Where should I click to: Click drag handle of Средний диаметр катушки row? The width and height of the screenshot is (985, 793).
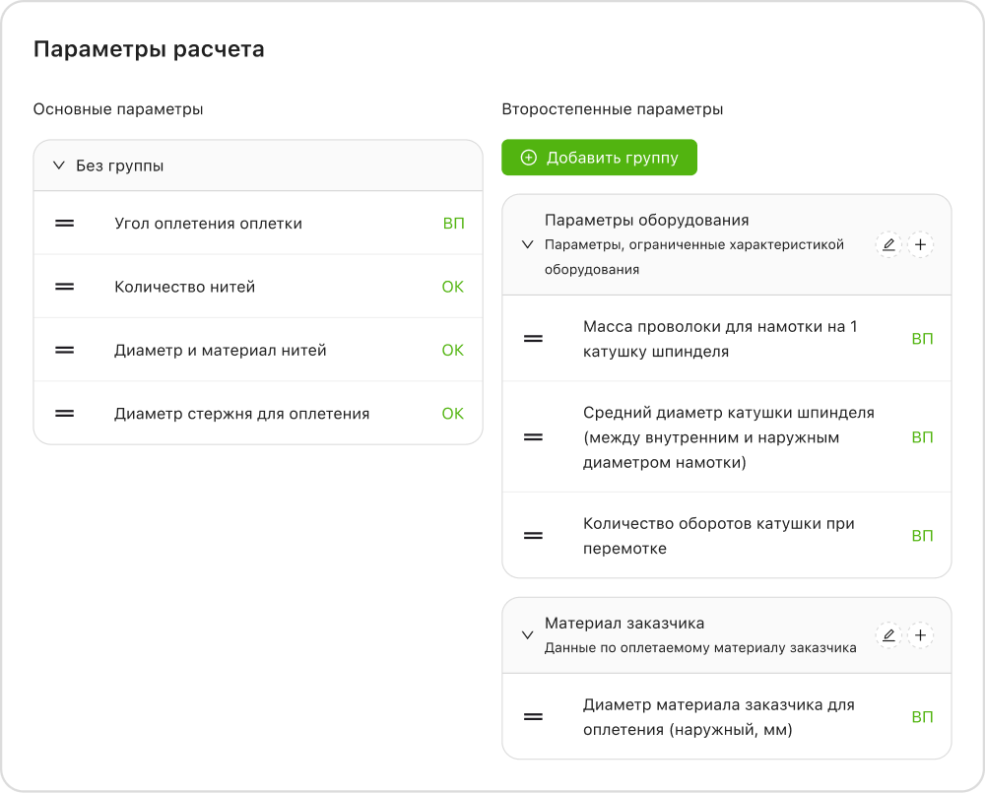[x=533, y=437]
